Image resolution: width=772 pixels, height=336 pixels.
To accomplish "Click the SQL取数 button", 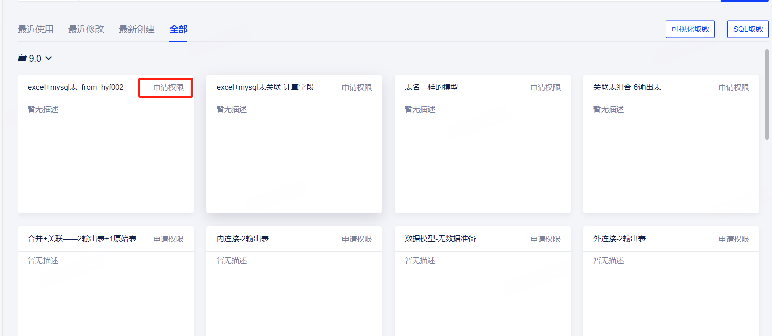I will 748,29.
